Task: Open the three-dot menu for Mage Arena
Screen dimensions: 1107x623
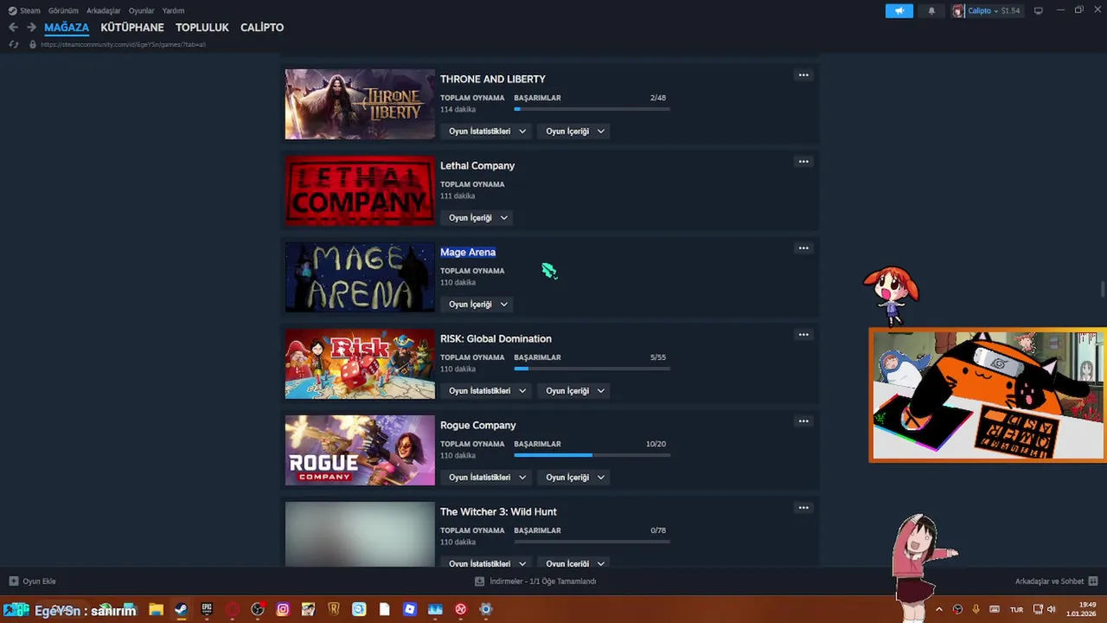Action: (803, 248)
